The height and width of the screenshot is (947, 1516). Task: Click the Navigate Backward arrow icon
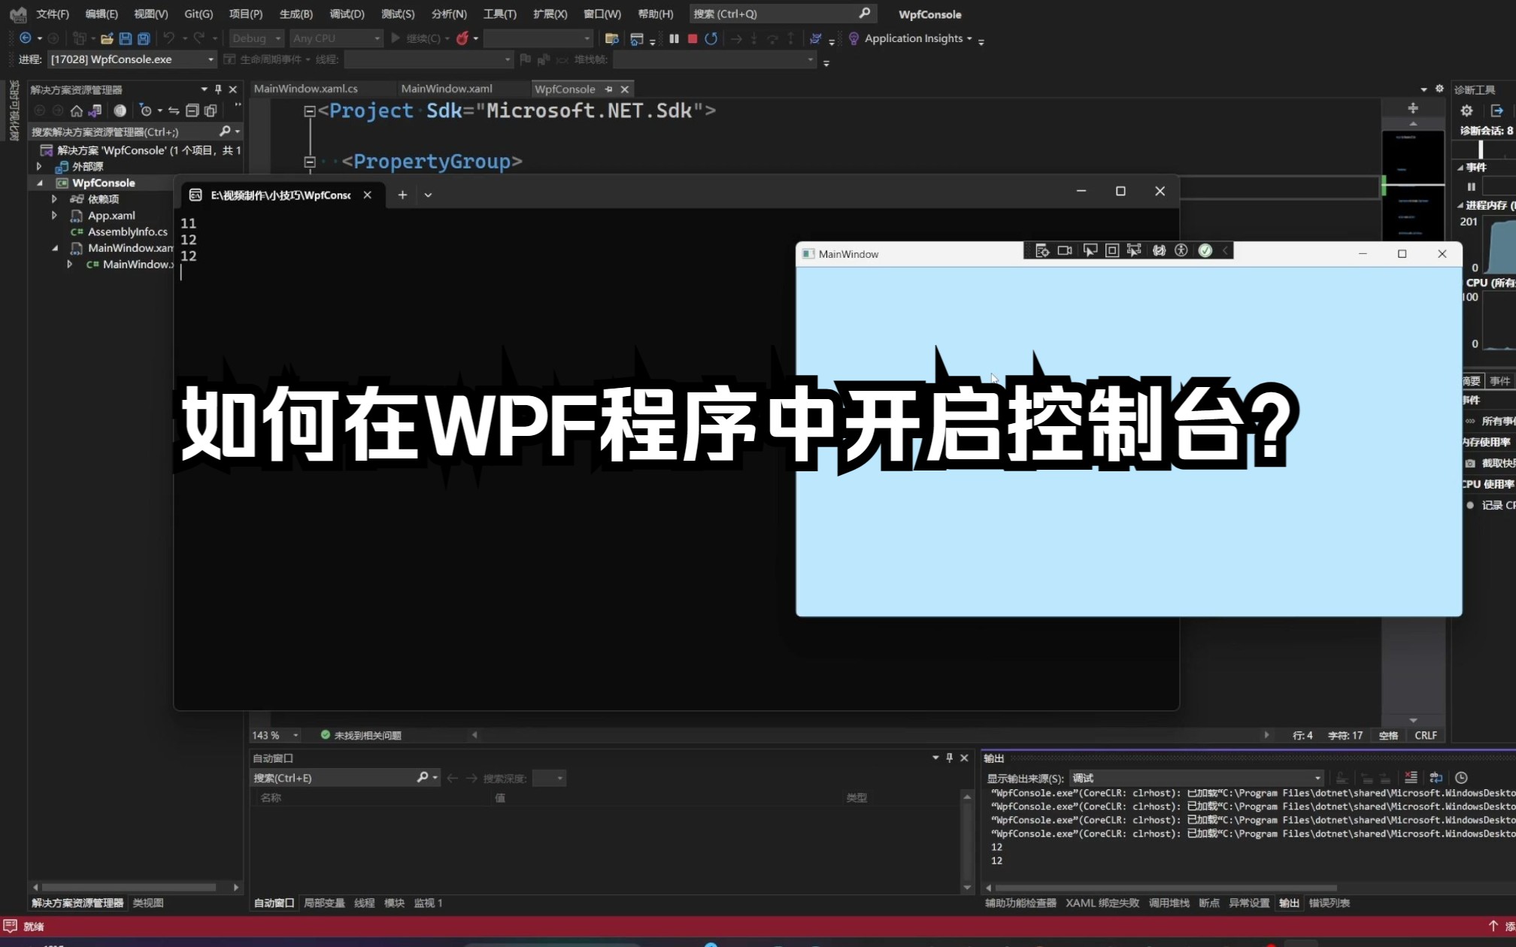pos(26,38)
